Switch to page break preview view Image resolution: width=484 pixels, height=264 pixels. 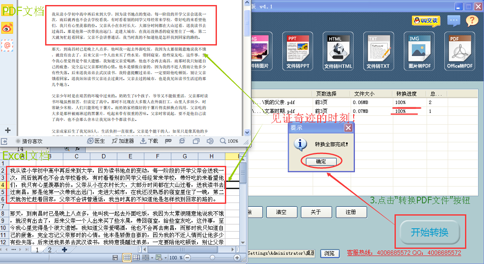point(136,258)
